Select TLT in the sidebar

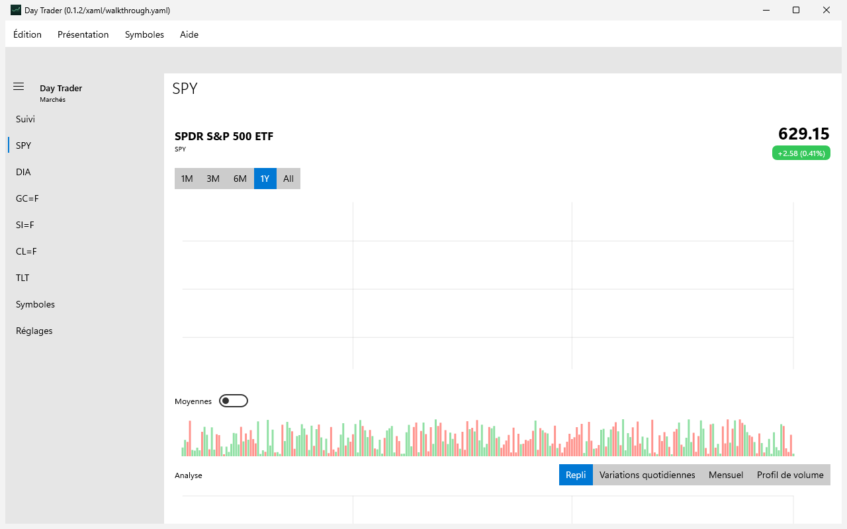tap(85, 278)
